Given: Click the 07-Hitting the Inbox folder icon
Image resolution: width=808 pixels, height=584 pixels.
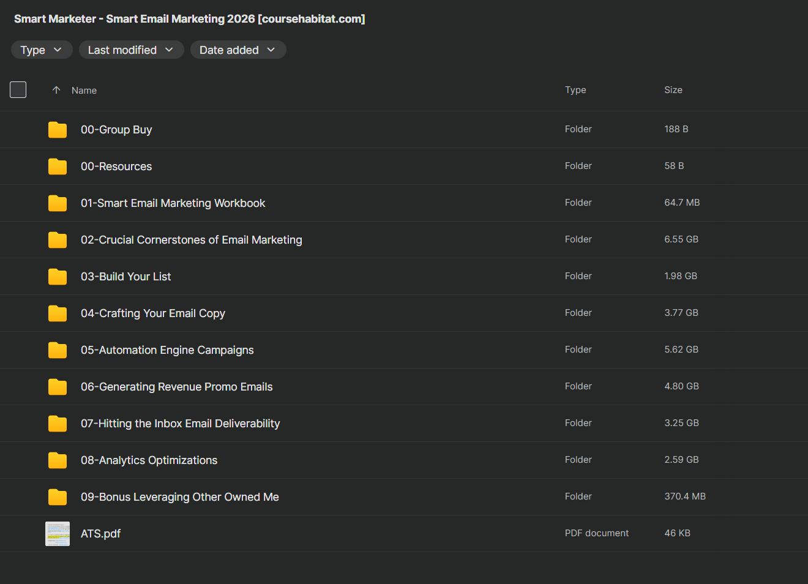Looking at the screenshot, I should (58, 424).
